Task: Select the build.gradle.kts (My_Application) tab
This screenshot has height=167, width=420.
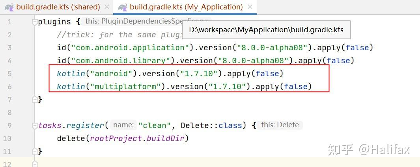Action: click(x=186, y=7)
